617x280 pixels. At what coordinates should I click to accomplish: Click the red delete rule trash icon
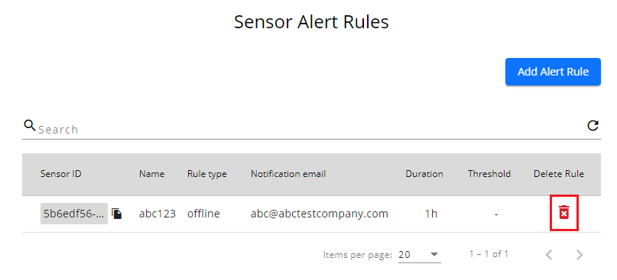(x=564, y=212)
